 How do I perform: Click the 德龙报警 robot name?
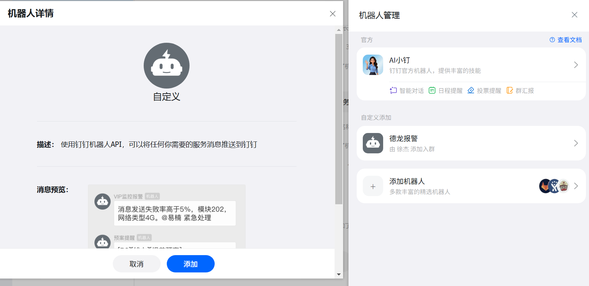pos(404,138)
